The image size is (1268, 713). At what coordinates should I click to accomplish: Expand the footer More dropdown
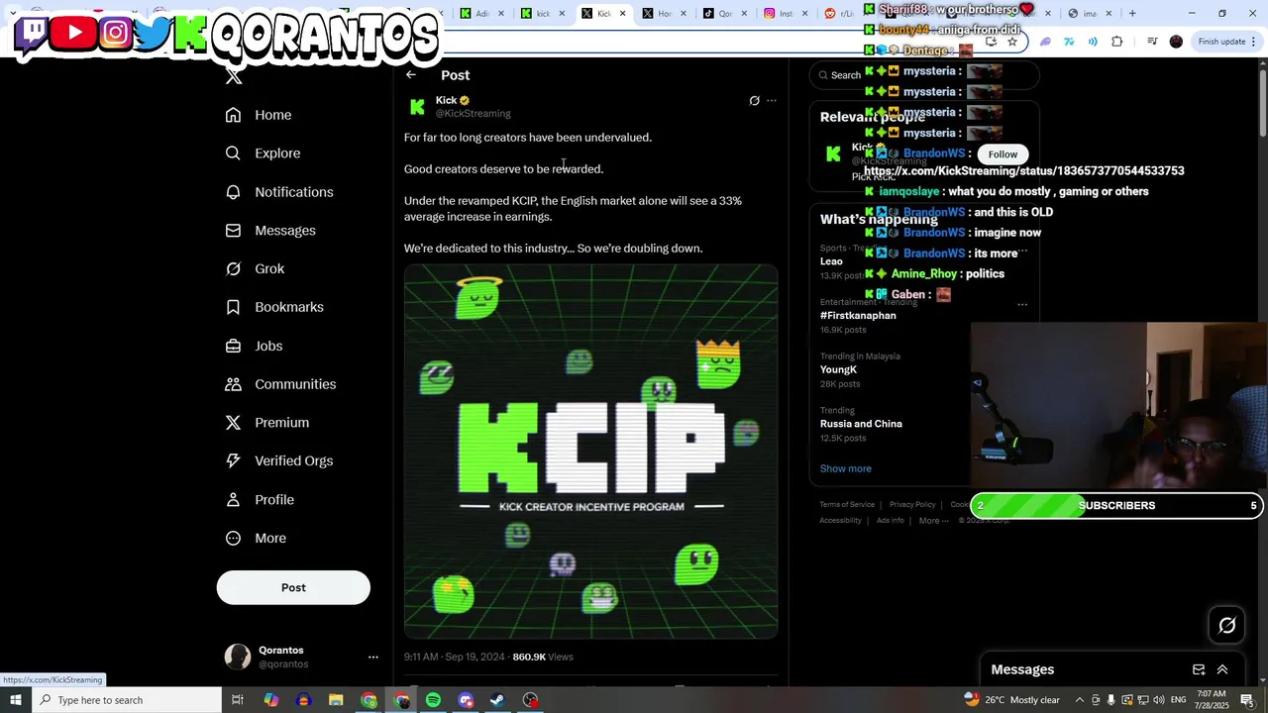(x=934, y=521)
